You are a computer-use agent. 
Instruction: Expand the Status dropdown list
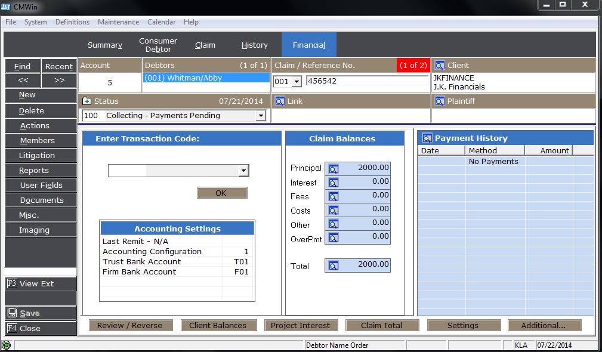click(x=260, y=116)
